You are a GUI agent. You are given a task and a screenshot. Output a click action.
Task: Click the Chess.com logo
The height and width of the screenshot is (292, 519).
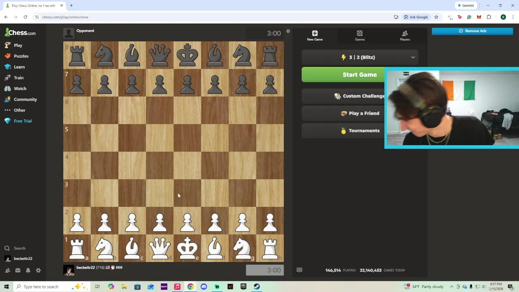point(20,32)
